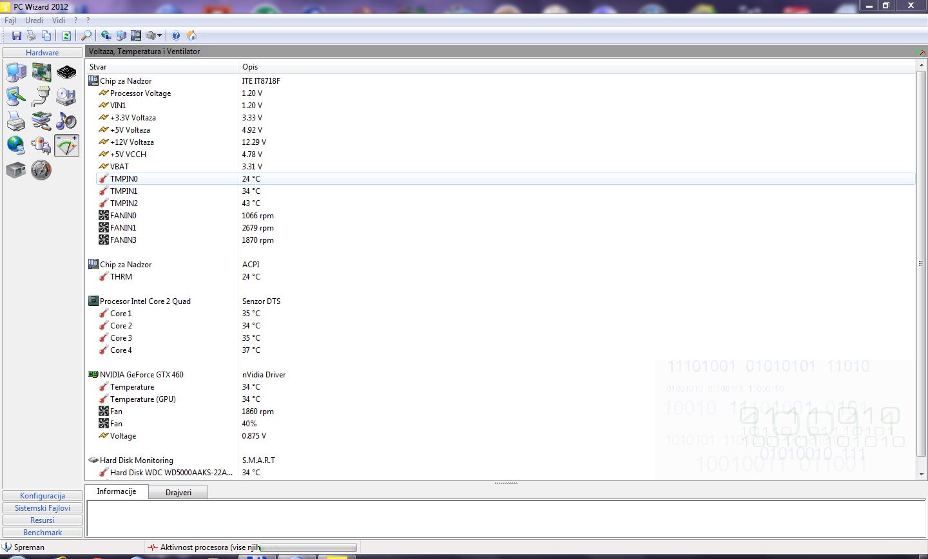Select the NVIDIA GeForce GTX 460 row

(501, 375)
